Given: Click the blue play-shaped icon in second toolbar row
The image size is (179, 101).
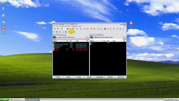Looking at the screenshot, I should tap(74, 32).
